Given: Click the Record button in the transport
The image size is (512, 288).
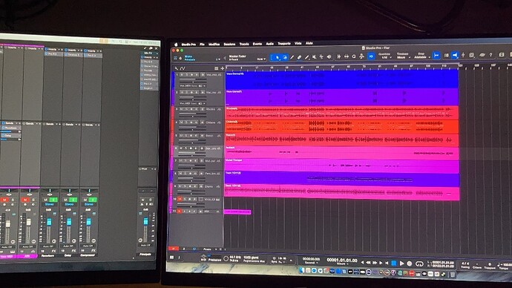Looking at the screenshot, I should (410, 264).
